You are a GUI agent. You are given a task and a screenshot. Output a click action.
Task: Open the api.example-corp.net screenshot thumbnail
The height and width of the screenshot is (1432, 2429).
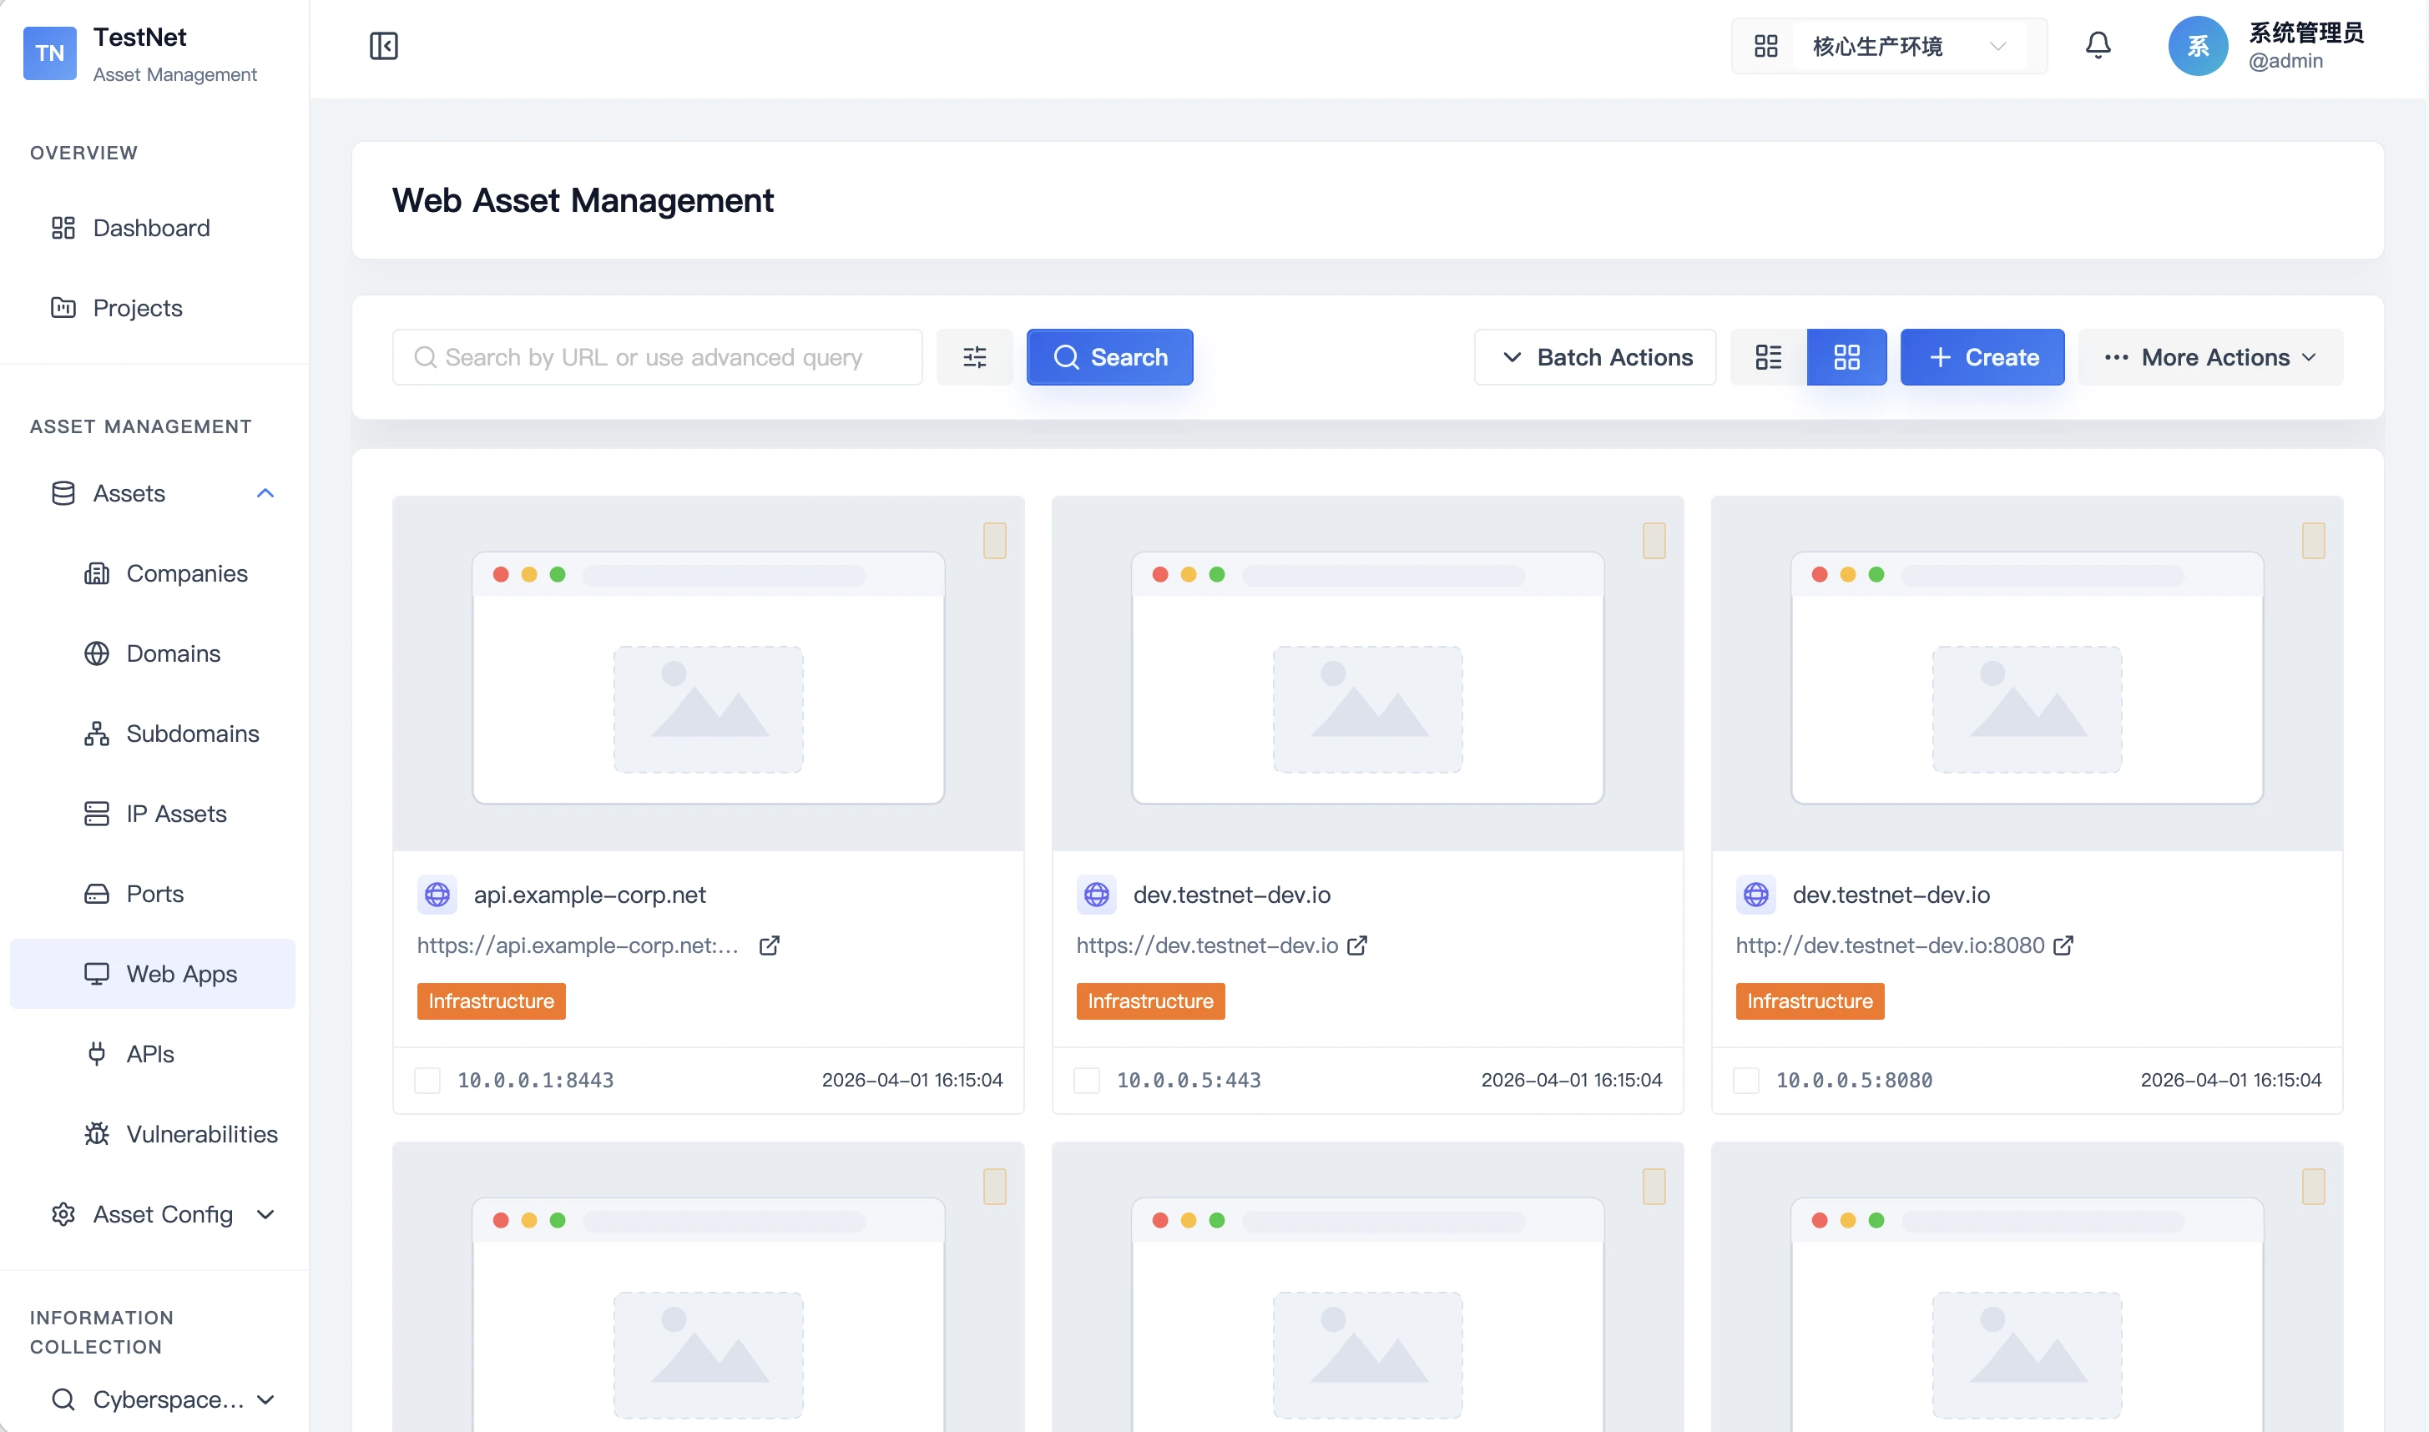(x=709, y=673)
